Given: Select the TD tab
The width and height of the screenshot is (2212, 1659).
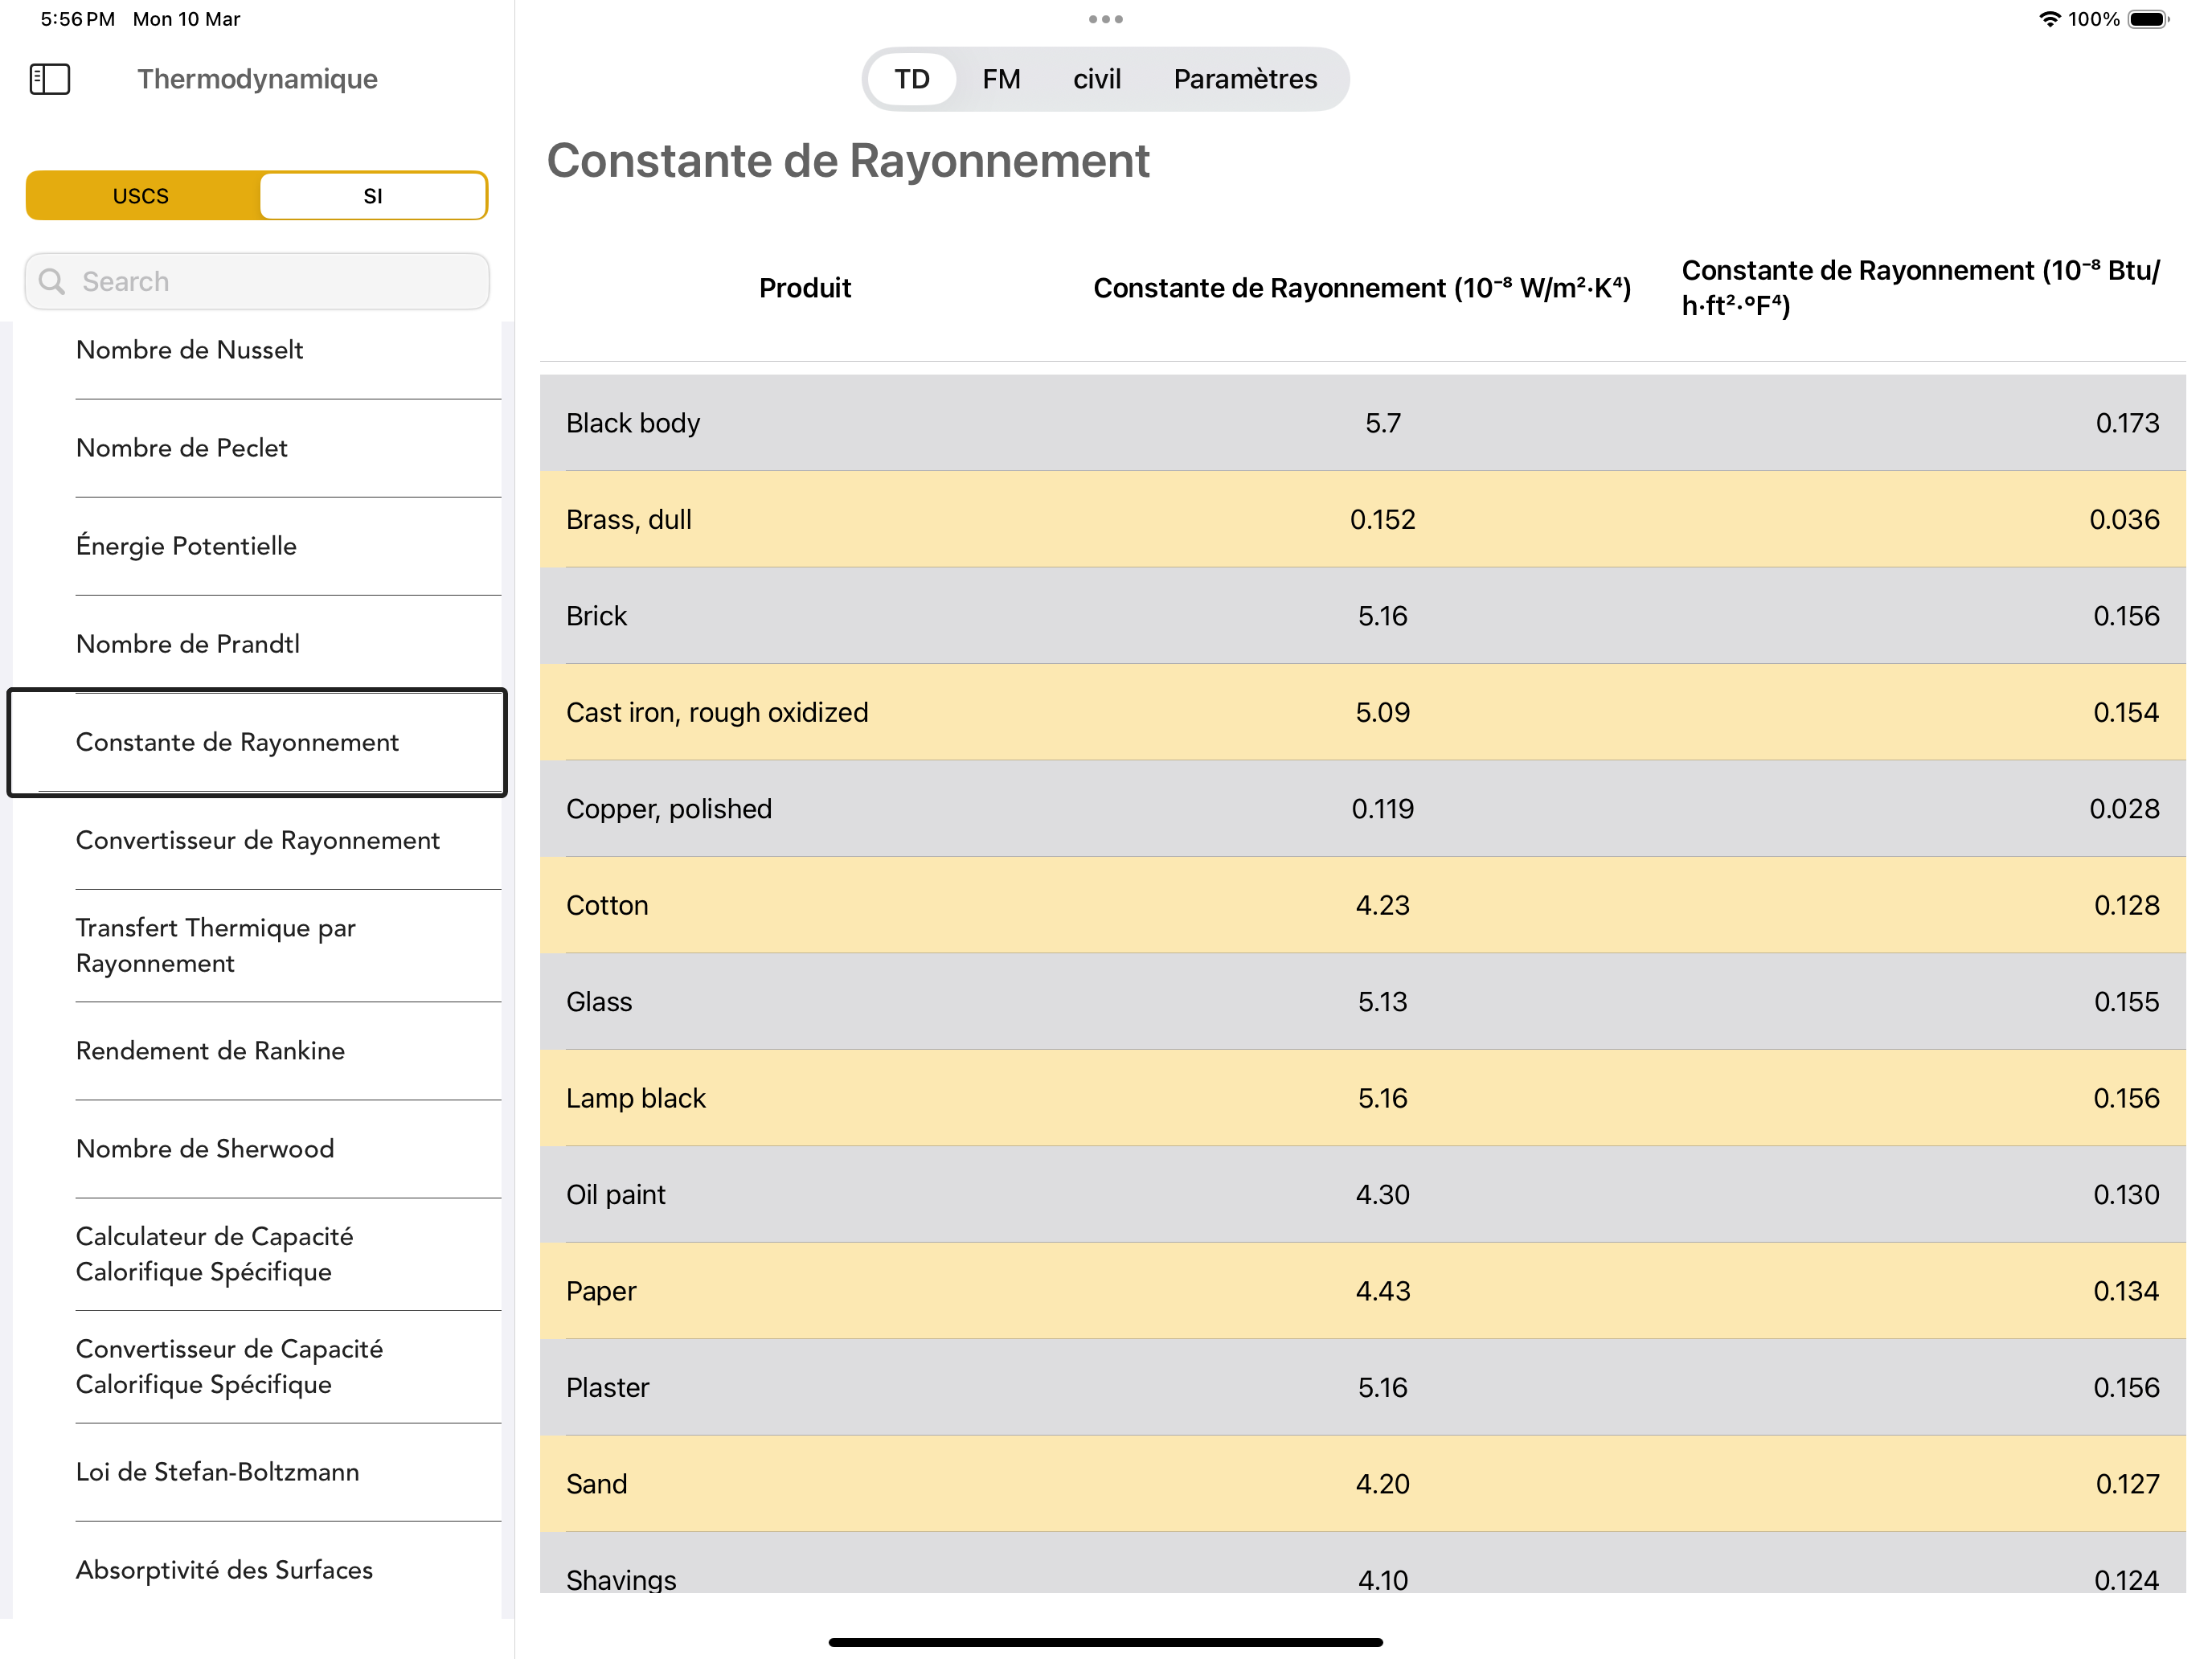Looking at the screenshot, I should 911,79.
